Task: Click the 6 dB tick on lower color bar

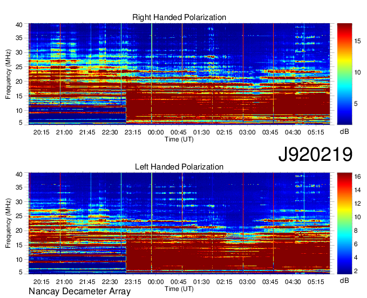Action: (356, 244)
